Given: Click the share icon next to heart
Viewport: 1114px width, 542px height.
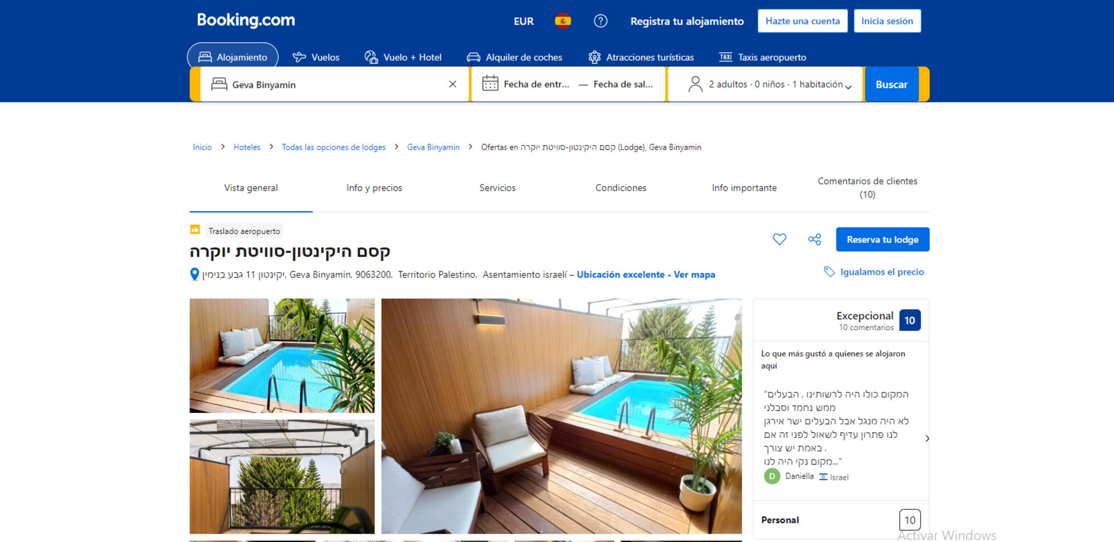Looking at the screenshot, I should coord(814,240).
